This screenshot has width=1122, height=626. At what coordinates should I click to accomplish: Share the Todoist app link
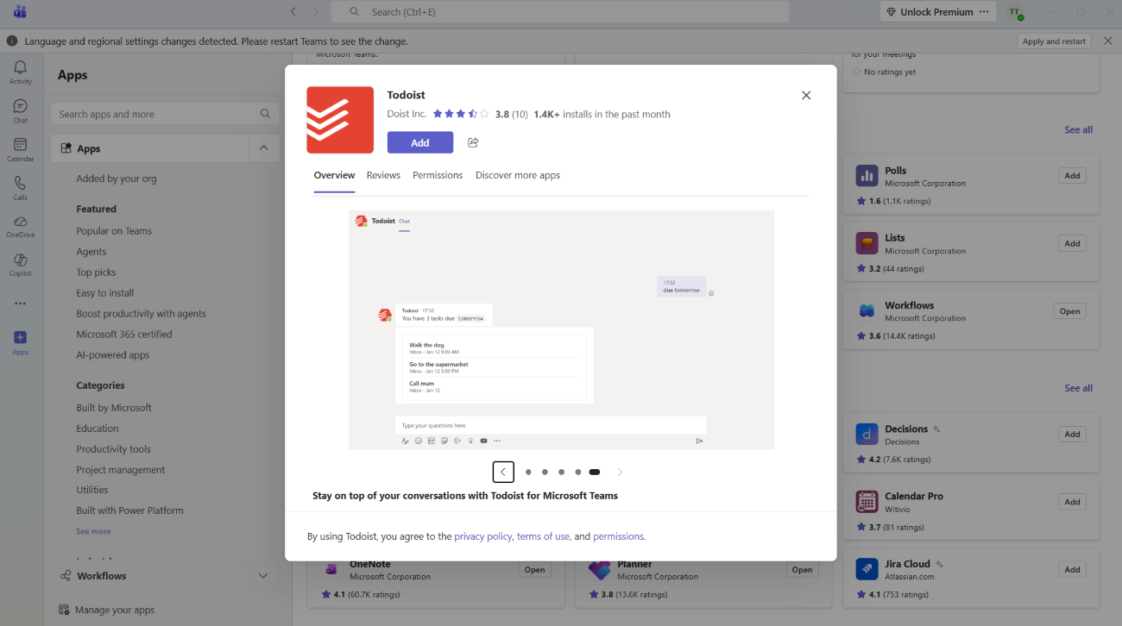[x=473, y=142]
